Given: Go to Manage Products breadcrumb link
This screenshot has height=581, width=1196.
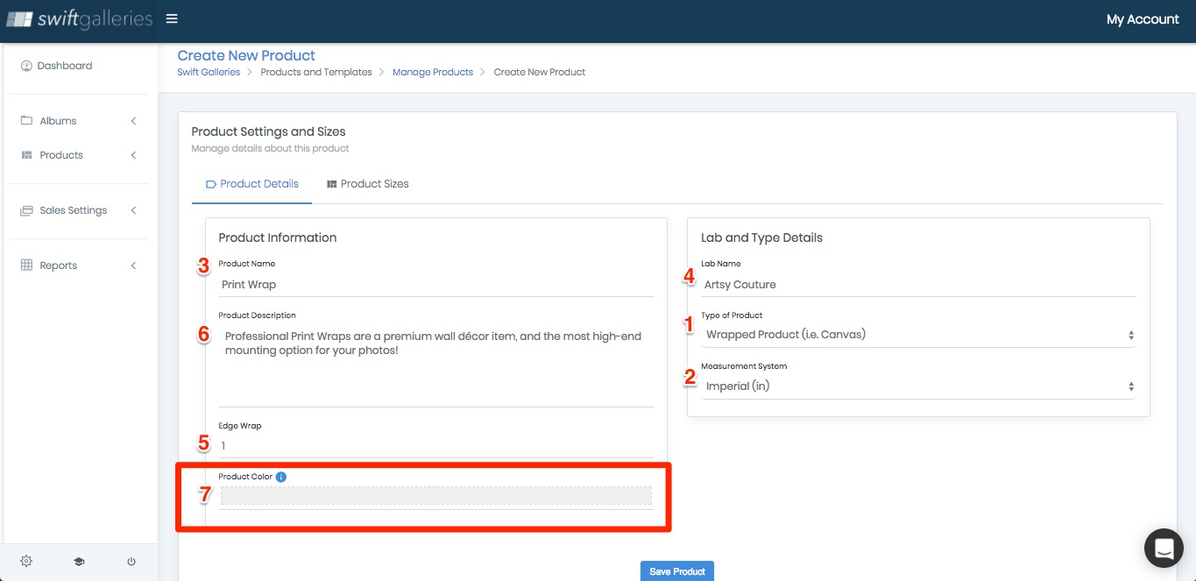Looking at the screenshot, I should [433, 72].
